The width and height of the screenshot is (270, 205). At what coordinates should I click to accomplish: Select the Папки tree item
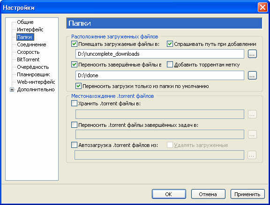coord(25,37)
